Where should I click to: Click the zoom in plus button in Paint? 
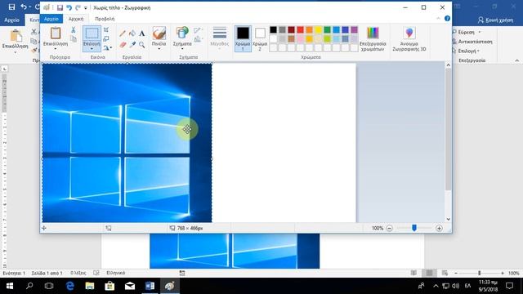pos(439,229)
